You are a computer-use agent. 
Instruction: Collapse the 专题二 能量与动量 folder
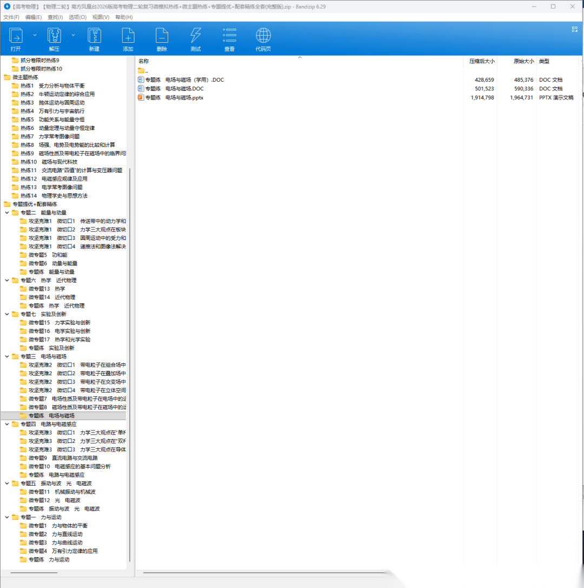7,213
